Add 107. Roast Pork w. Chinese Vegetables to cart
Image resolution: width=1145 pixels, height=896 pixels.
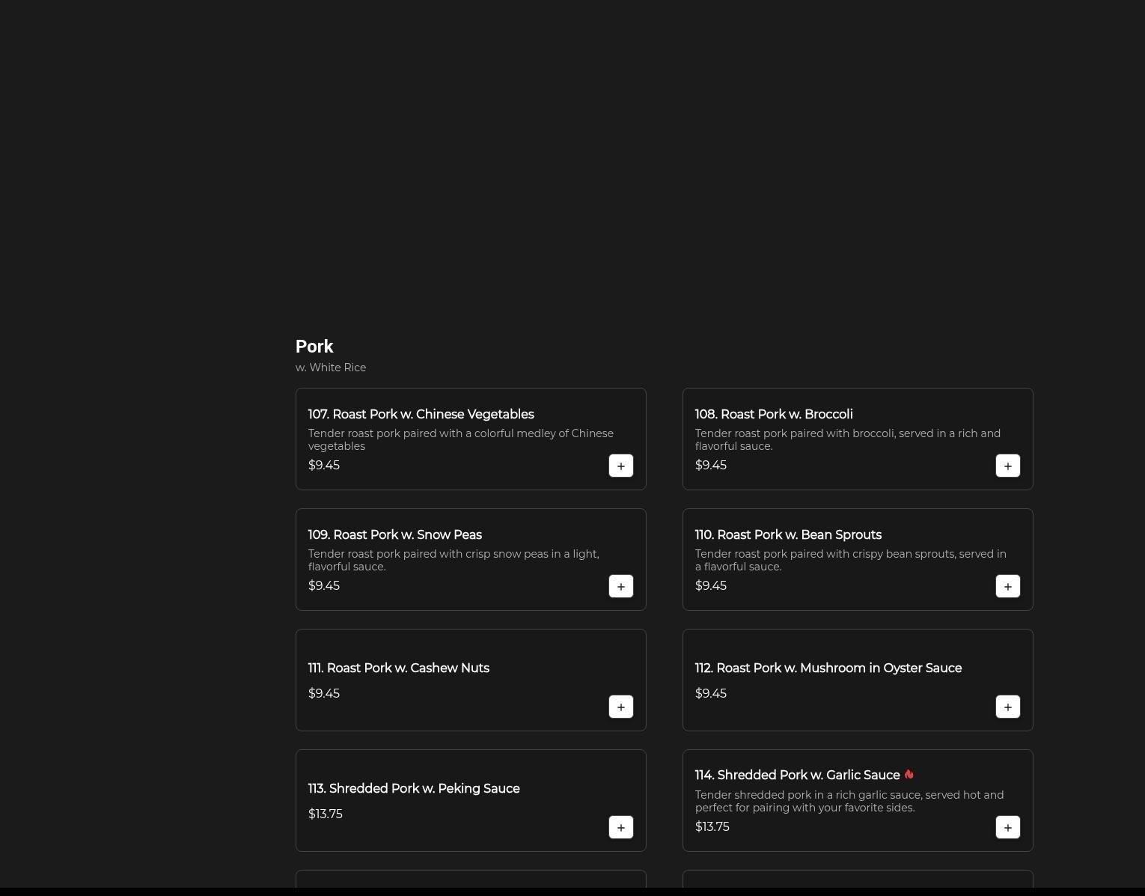(621, 466)
